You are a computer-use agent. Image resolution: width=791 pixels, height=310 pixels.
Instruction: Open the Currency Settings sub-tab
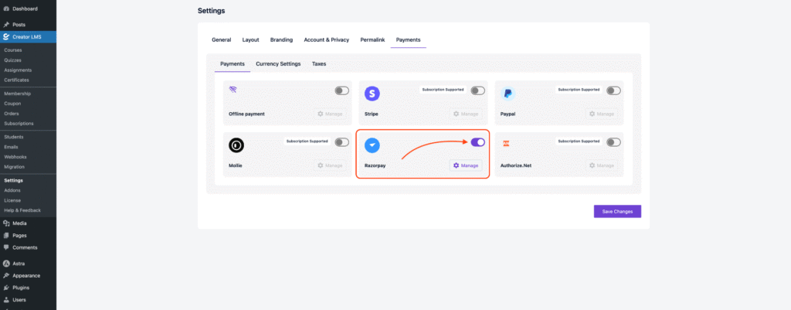coord(278,64)
